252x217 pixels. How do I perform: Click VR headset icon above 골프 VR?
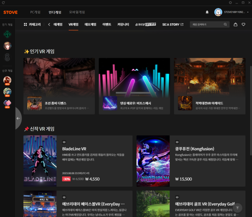[x=177, y=197]
